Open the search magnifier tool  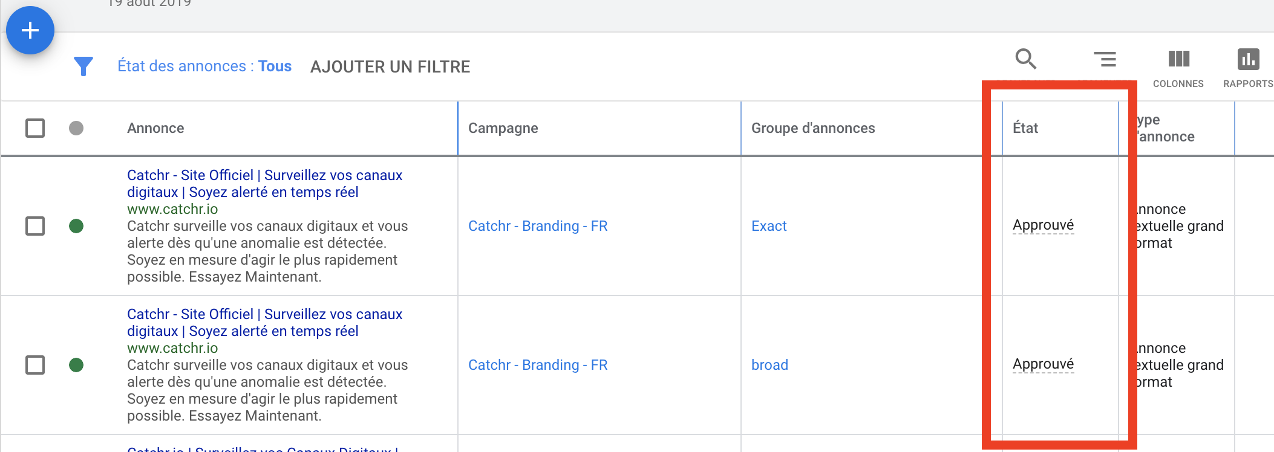pos(1026,59)
